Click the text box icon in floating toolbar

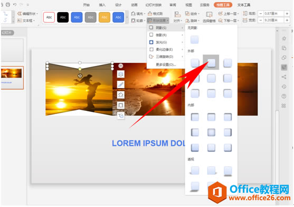120,116
